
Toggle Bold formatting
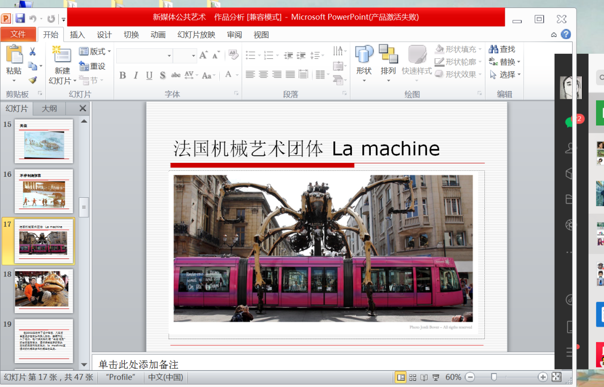point(123,75)
